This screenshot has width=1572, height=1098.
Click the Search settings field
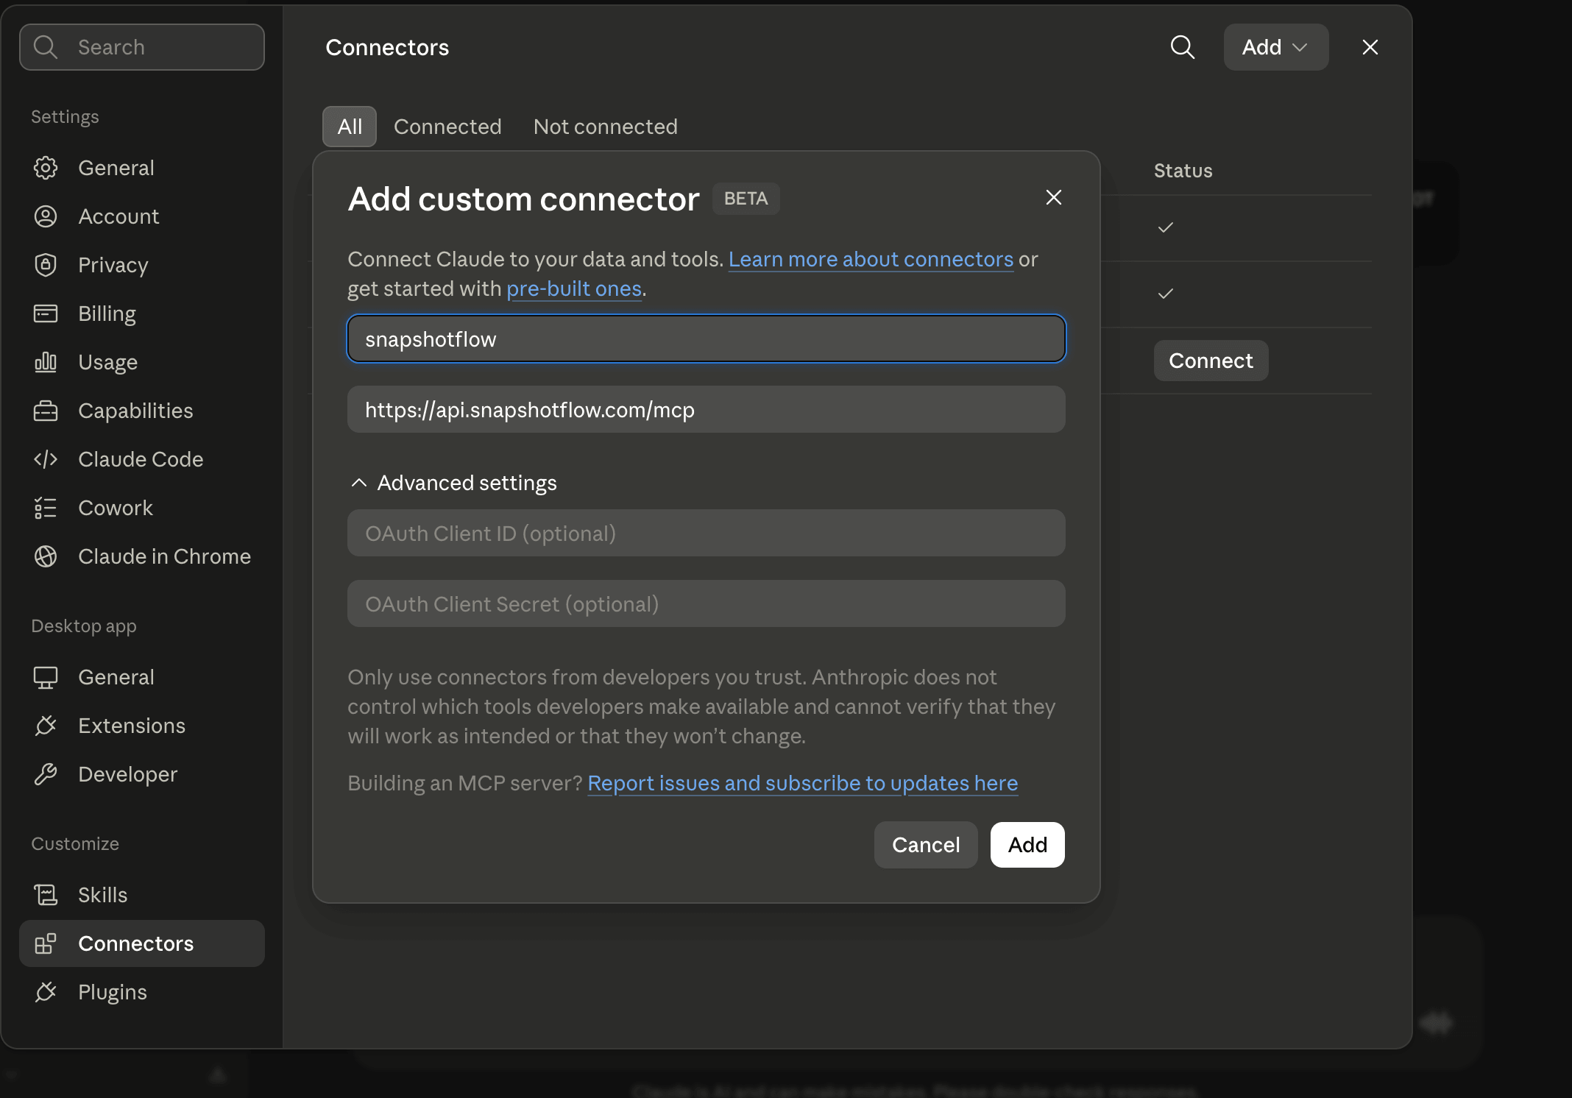142,47
